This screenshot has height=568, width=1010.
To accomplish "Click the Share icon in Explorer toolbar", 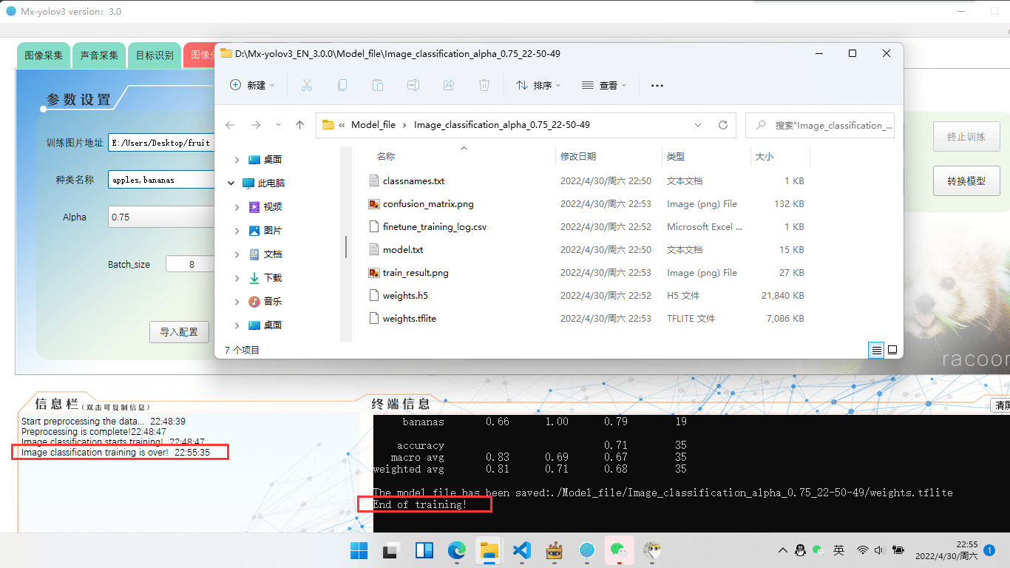I will point(449,85).
